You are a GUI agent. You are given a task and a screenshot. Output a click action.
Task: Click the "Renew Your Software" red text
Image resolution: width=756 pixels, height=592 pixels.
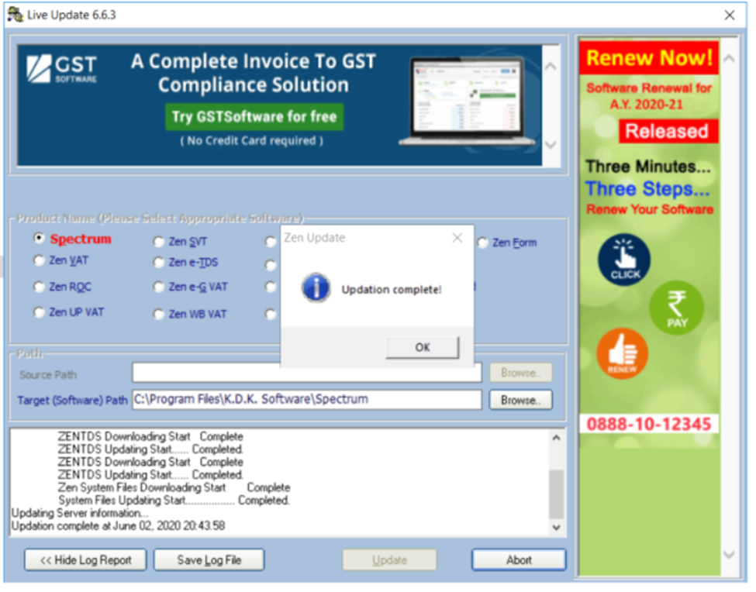[650, 209]
